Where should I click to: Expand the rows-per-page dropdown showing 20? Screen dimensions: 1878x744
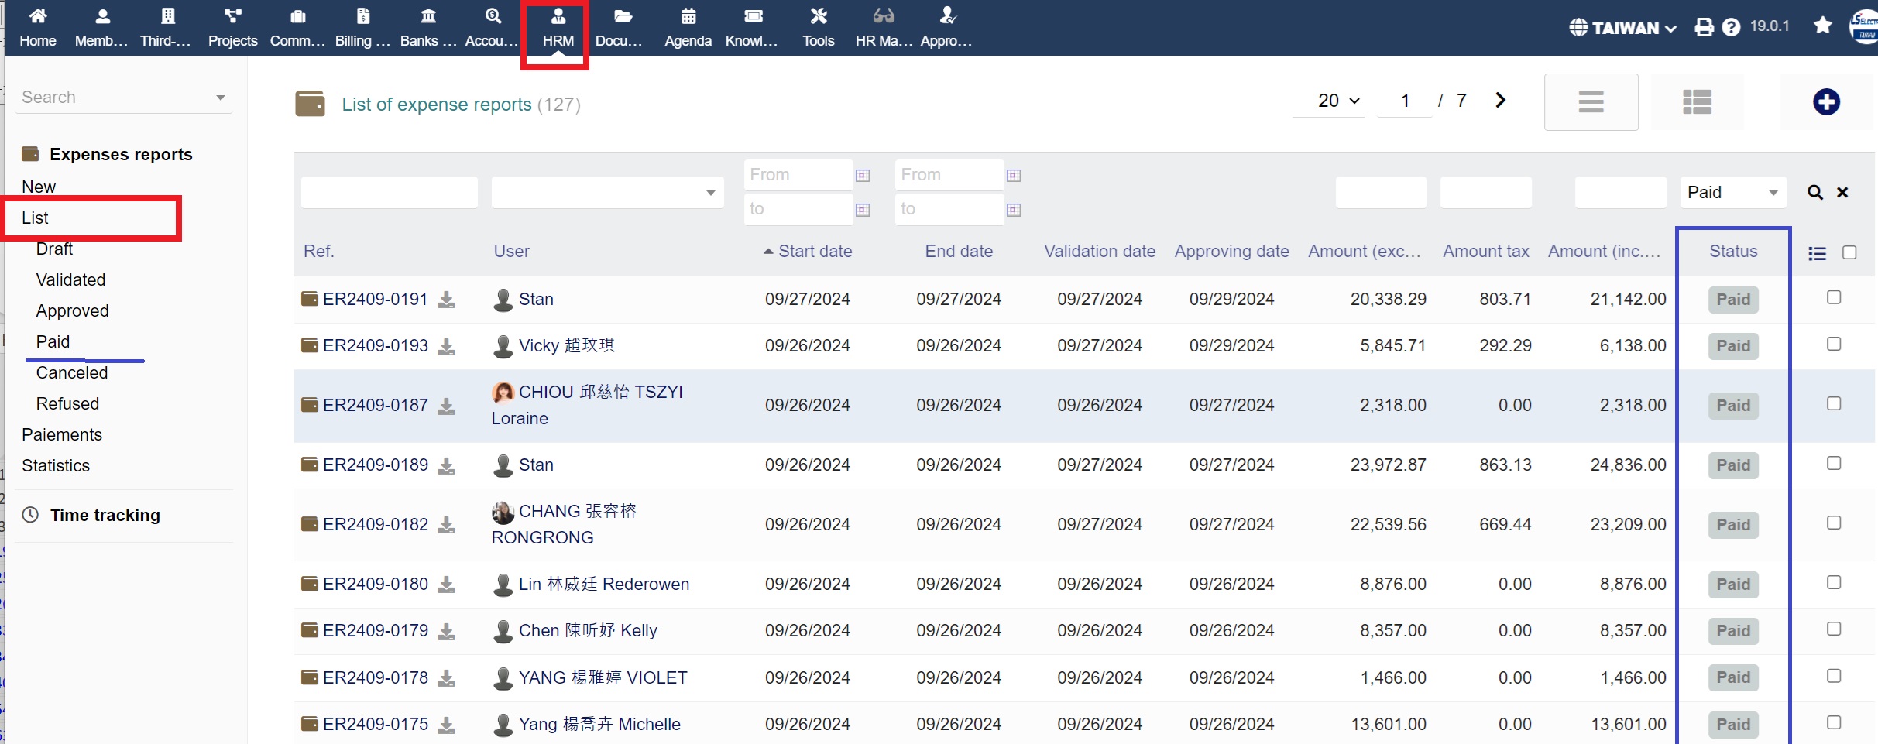(1337, 101)
